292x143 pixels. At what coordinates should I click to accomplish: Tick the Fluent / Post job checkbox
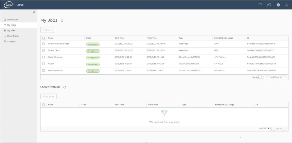43,50
